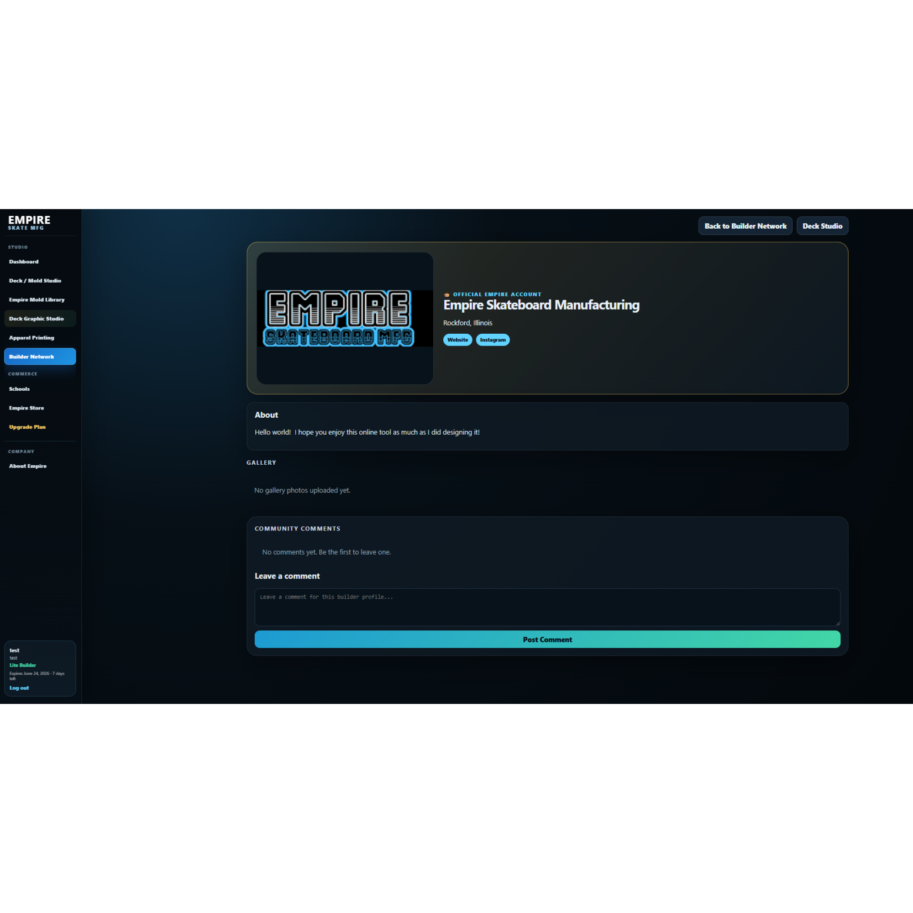Select the Builder Network sidebar item
This screenshot has width=913, height=913.
coord(40,357)
